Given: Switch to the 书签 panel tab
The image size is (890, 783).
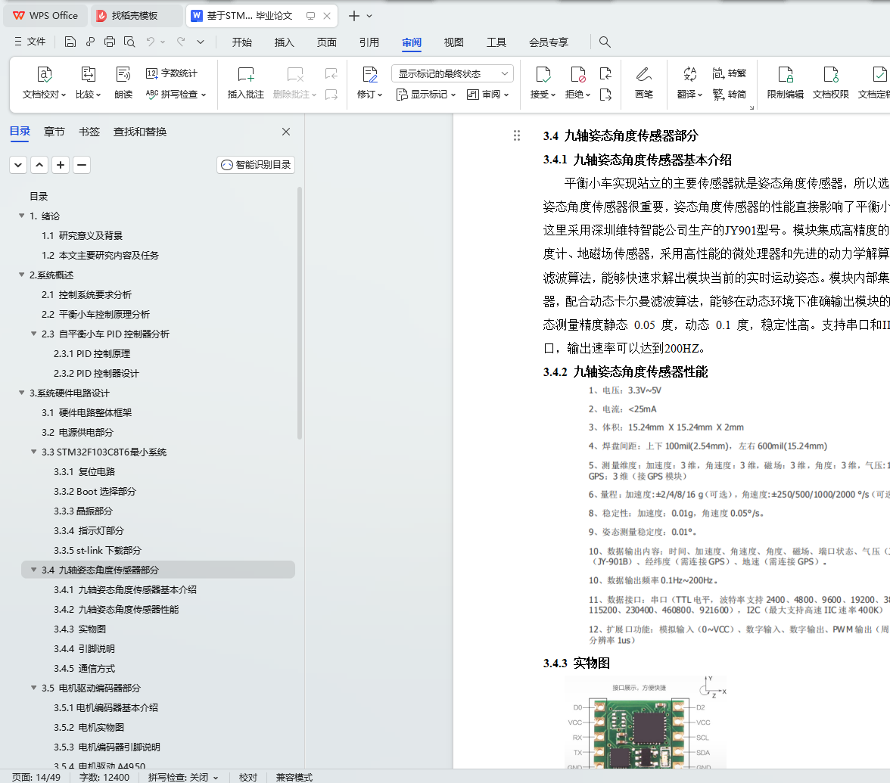Looking at the screenshot, I should tap(89, 132).
